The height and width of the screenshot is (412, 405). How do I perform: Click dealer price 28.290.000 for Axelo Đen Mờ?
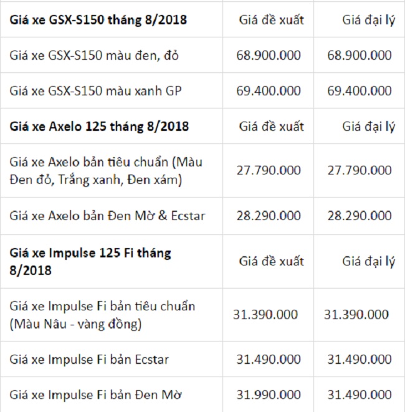[x=360, y=216]
